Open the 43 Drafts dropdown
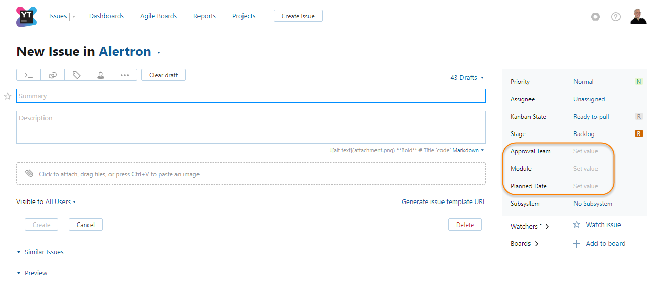Viewport: 663px width, 292px height. pyautogui.click(x=467, y=78)
